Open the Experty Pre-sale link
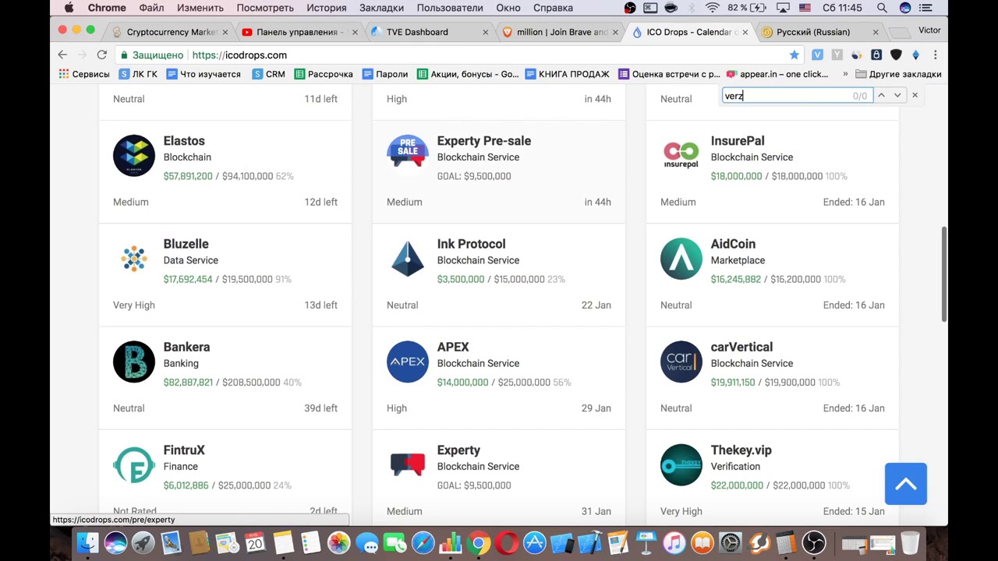The image size is (998, 561). (x=483, y=141)
